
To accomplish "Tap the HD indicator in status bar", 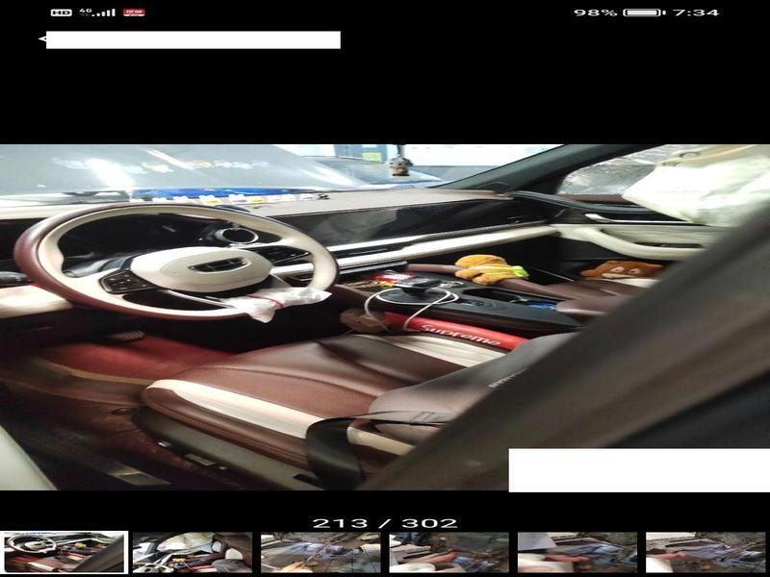I will (62, 13).
